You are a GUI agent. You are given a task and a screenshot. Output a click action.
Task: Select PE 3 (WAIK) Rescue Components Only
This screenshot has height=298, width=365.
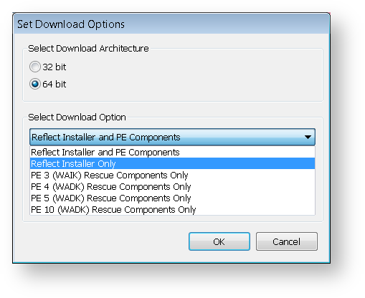[x=172, y=175]
